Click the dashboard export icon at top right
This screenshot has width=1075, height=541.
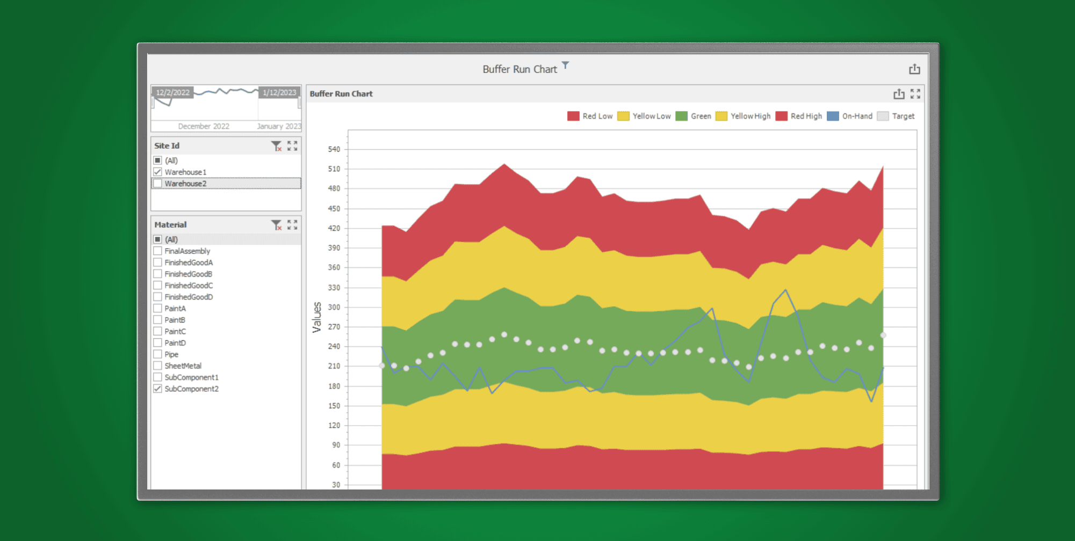click(x=914, y=69)
